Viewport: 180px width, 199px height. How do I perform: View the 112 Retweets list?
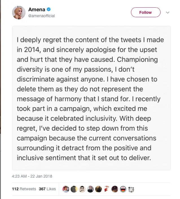tap(24, 189)
